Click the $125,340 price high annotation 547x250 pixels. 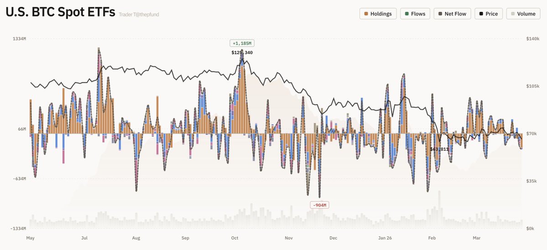click(x=242, y=53)
